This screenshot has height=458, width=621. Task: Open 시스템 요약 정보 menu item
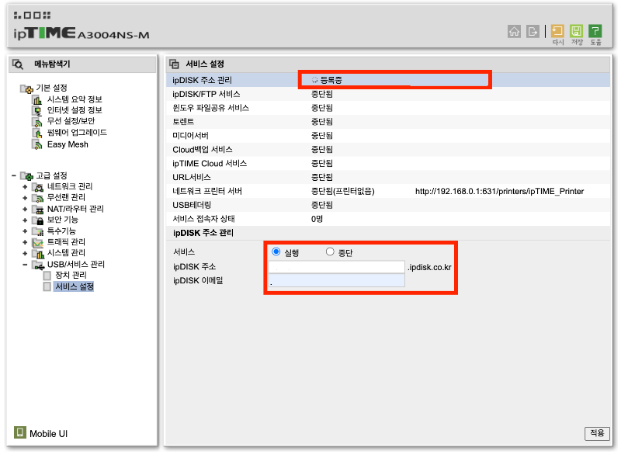click(x=75, y=99)
